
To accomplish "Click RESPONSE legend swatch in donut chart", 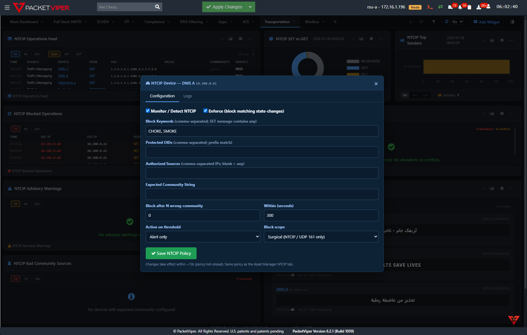I will point(353,61).
